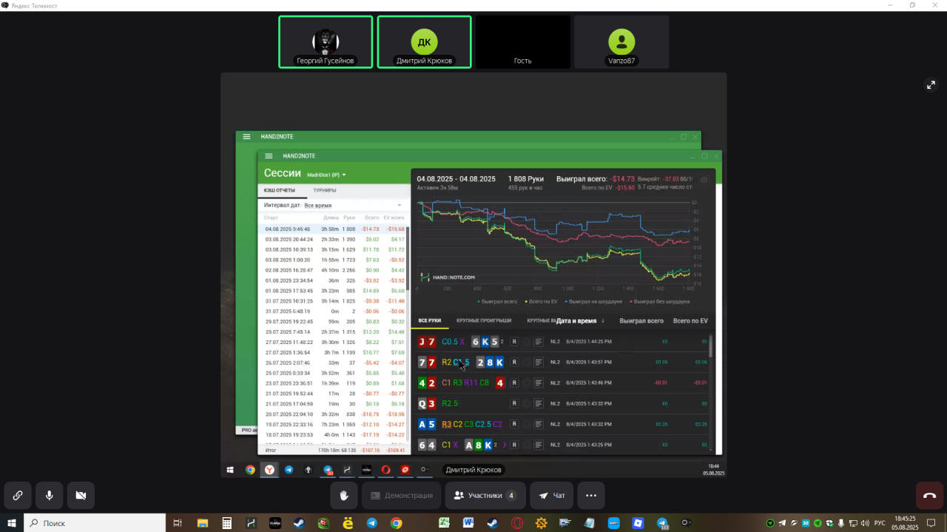
Task: Open the Windows notification center icon
Action: 931,523
